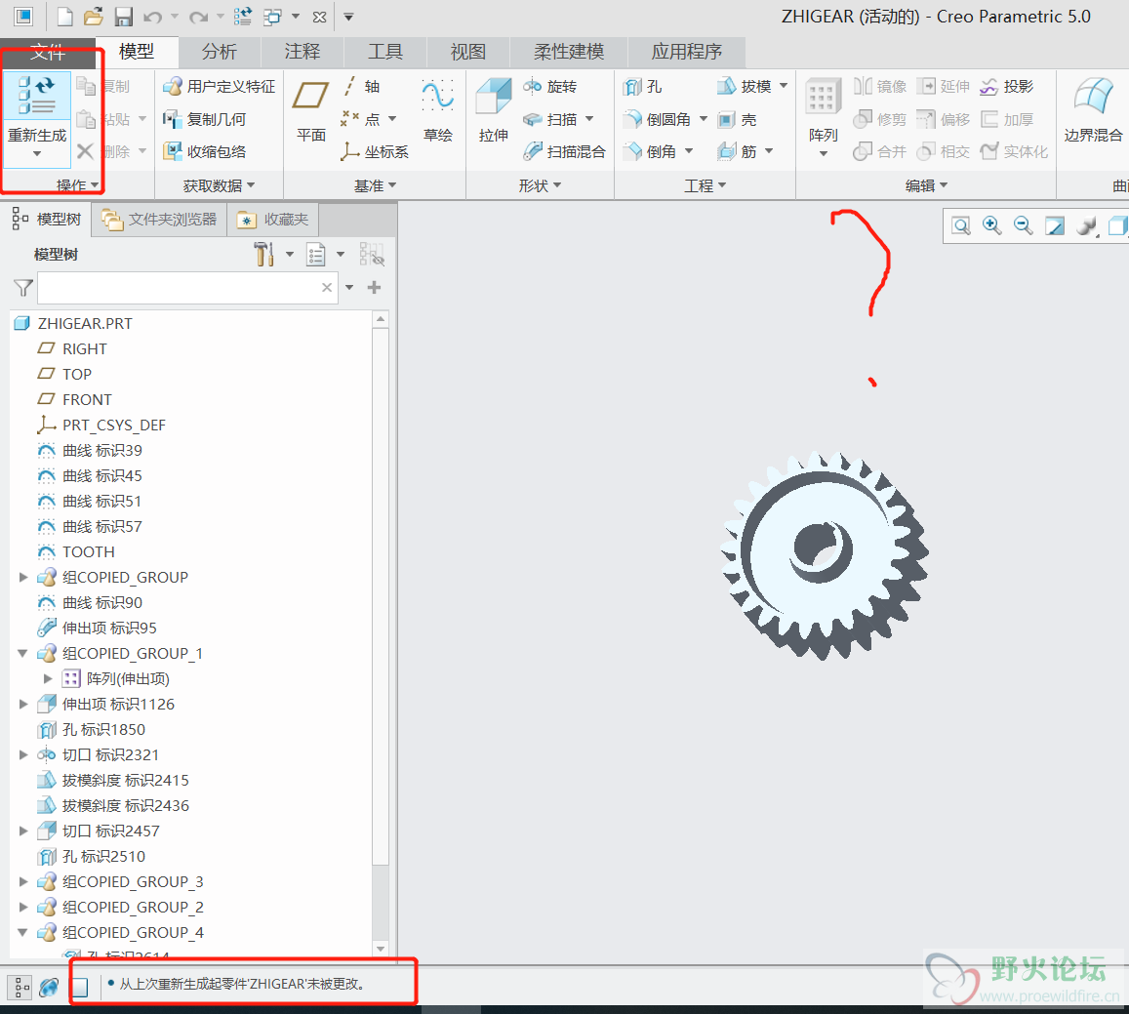Click the New file icon
1129x1014 pixels.
pyautogui.click(x=64, y=16)
